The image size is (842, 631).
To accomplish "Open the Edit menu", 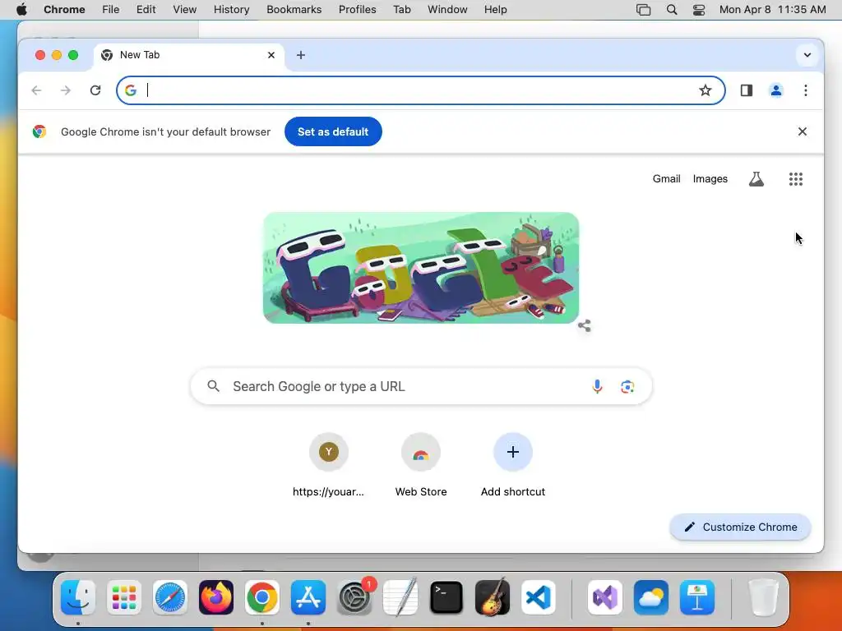I will [146, 10].
